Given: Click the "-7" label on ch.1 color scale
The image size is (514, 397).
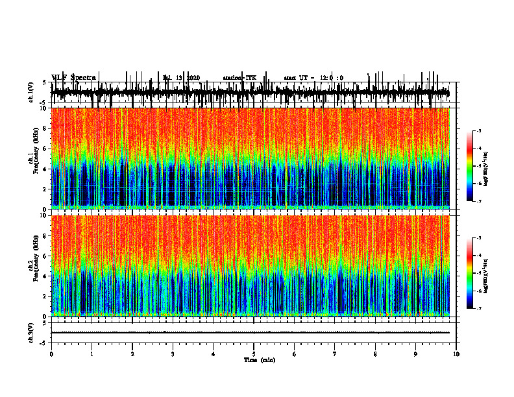Looking at the screenshot, I should [x=478, y=201].
